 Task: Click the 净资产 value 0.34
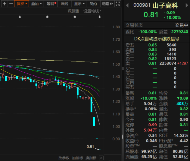click(152, 135)
